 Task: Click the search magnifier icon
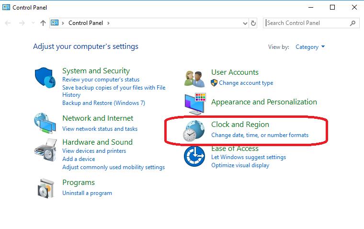coord(353,23)
